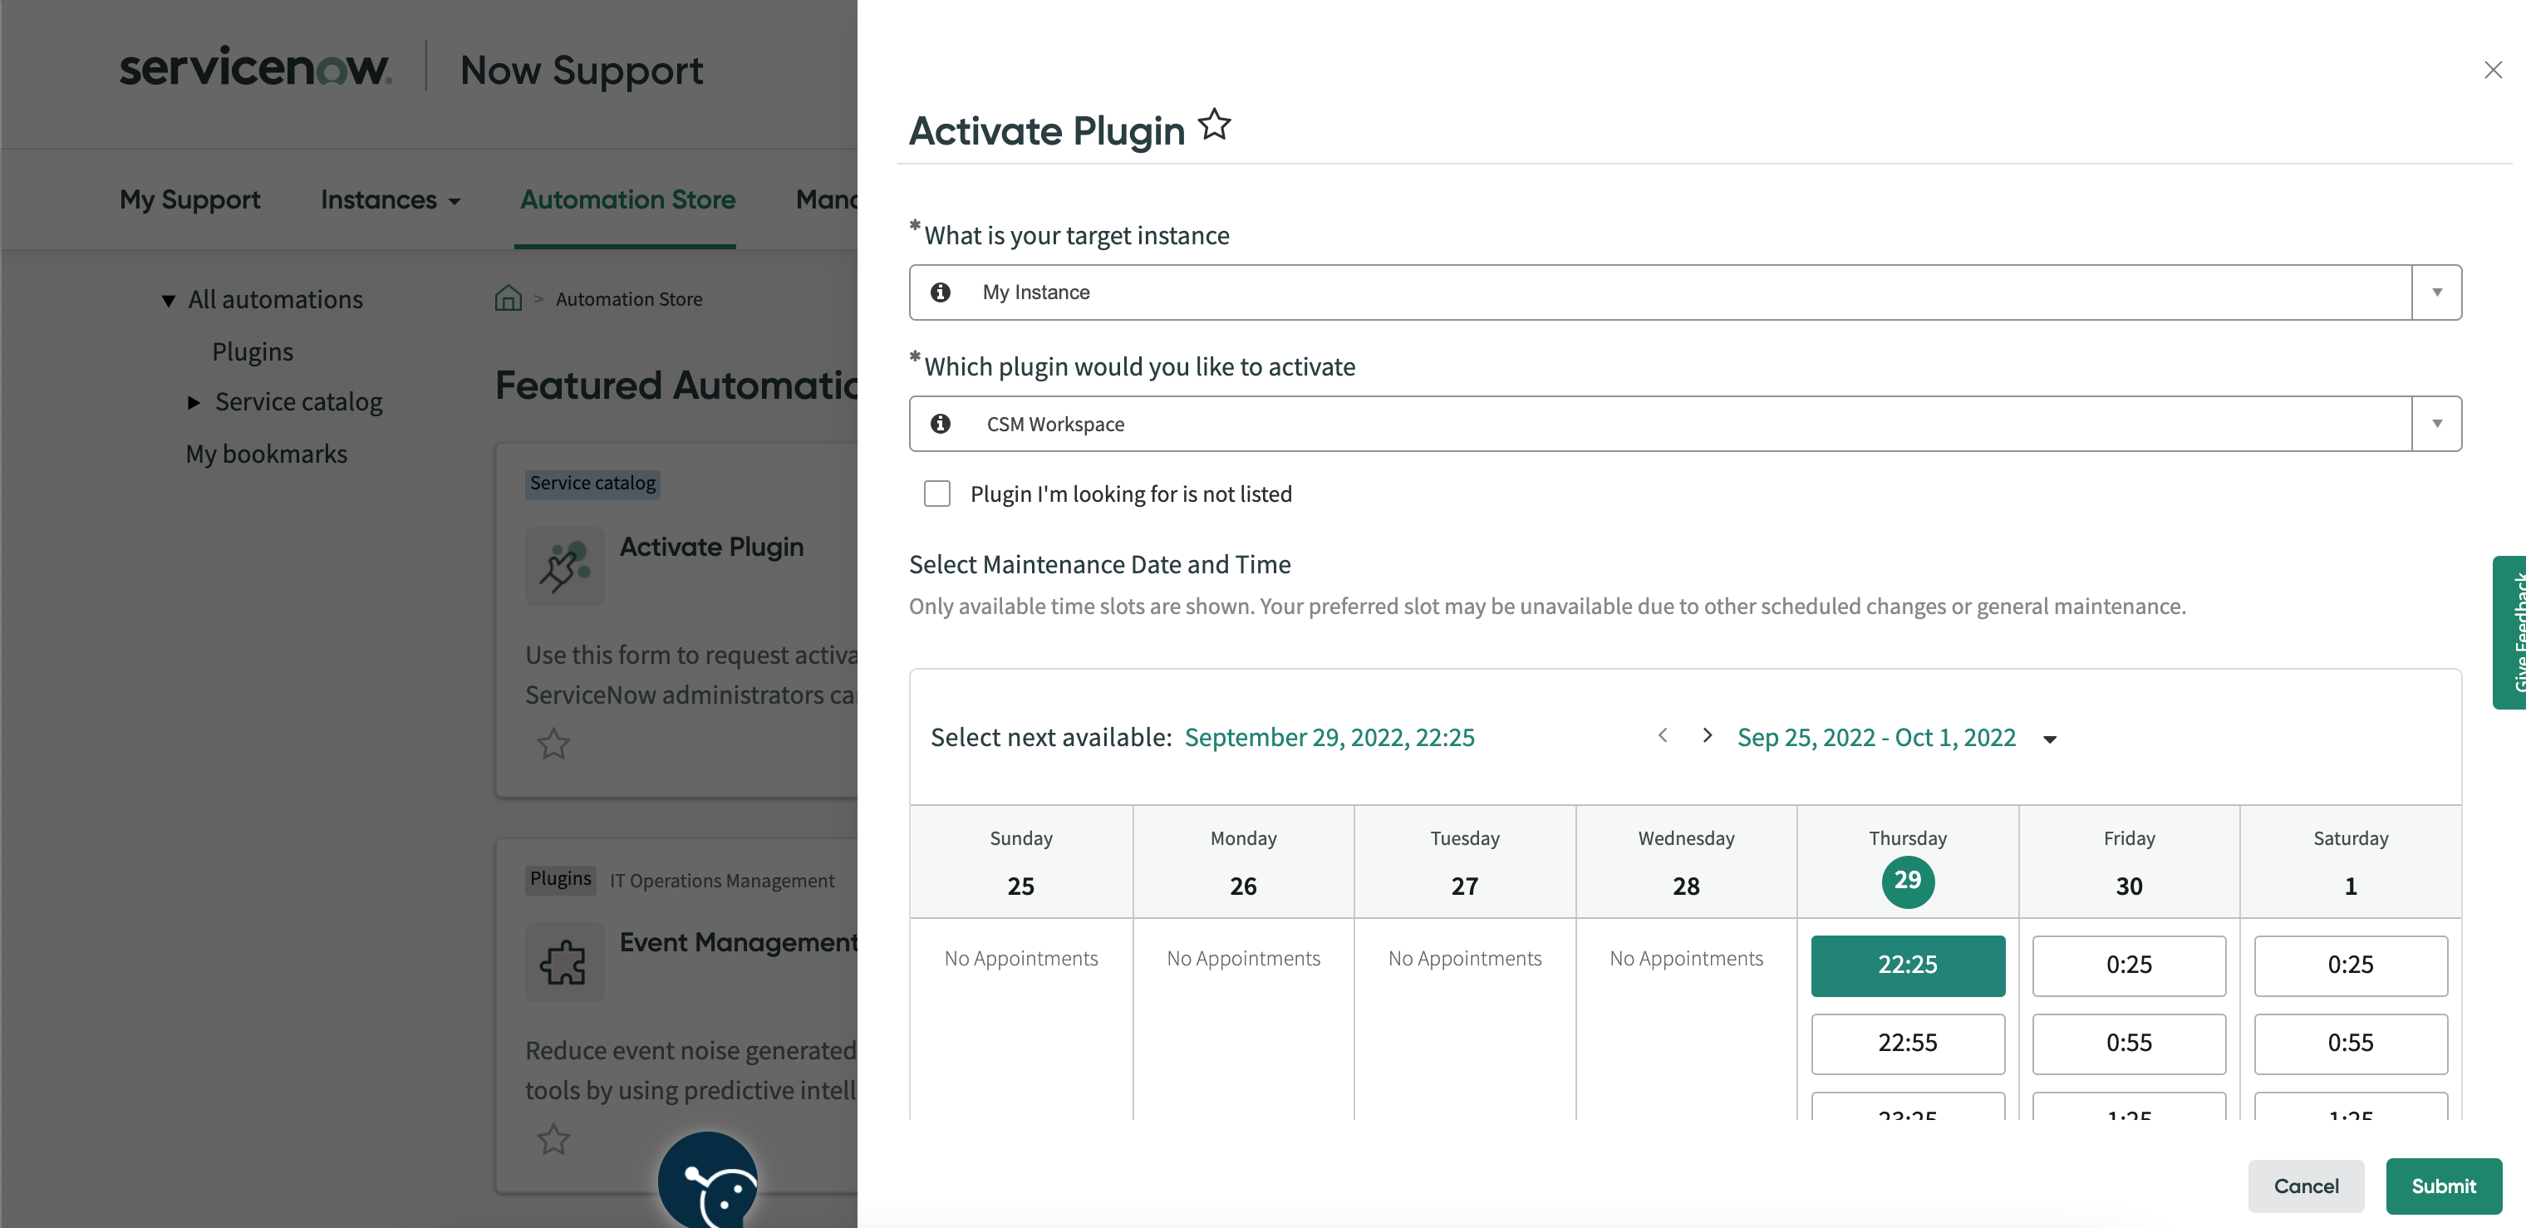
Task: Bookmark the Activate Plugin card with star
Action: coord(553,744)
